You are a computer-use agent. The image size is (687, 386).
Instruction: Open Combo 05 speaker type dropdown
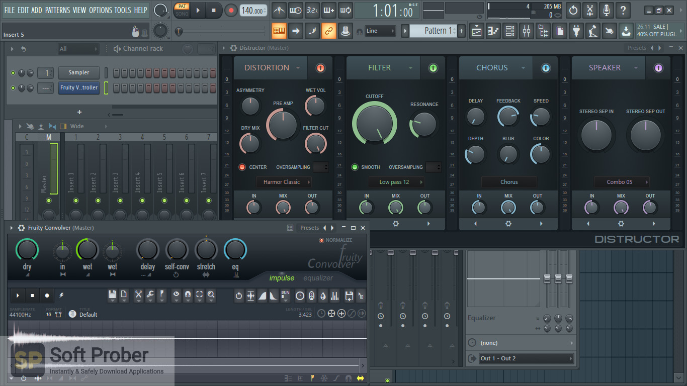tap(622, 182)
